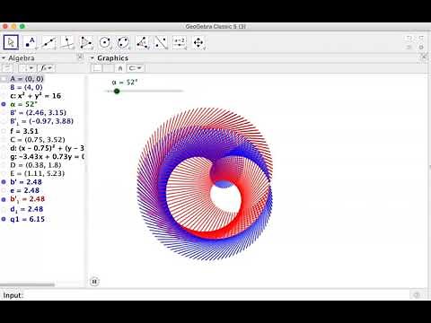
Task: Select the Line through two points tool
Action: click(x=48, y=42)
